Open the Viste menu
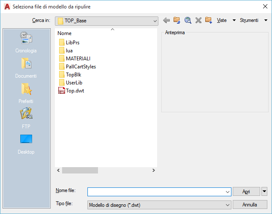The height and width of the screenshot is (214, 272). [221, 20]
